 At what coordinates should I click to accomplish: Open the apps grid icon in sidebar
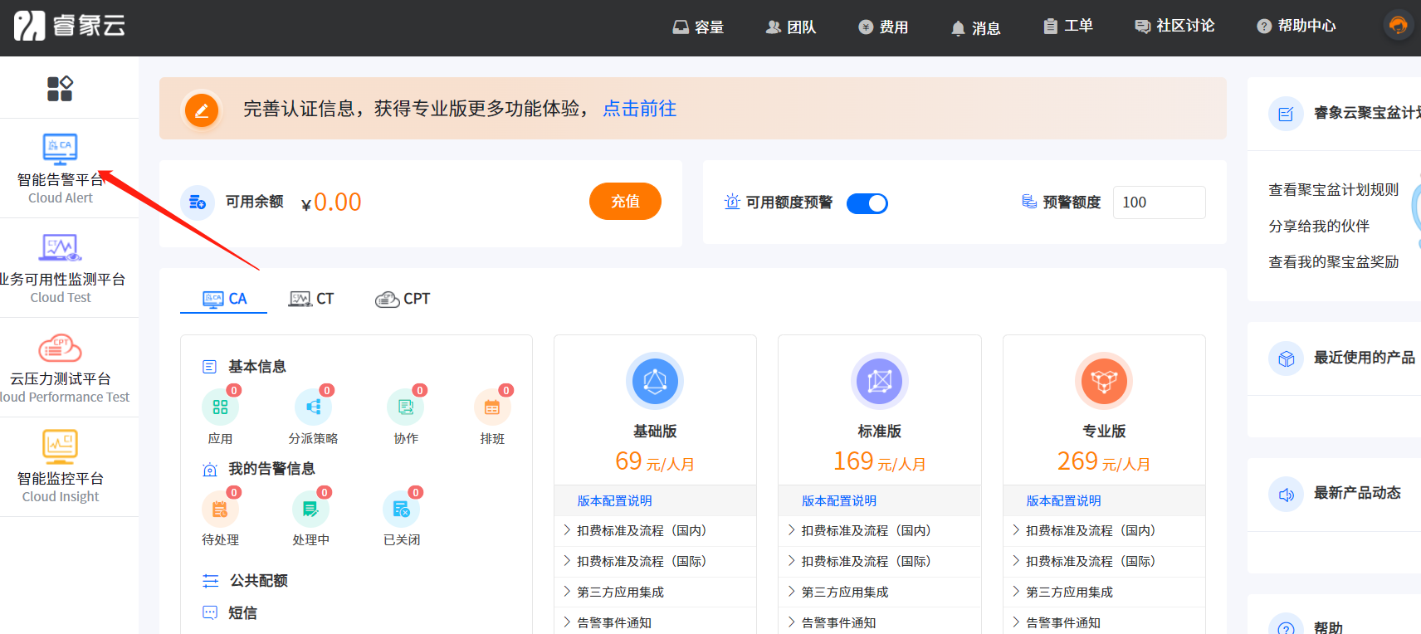[x=60, y=88]
